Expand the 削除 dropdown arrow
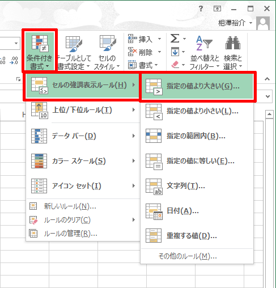The width and height of the screenshot is (276, 288). 160,52
